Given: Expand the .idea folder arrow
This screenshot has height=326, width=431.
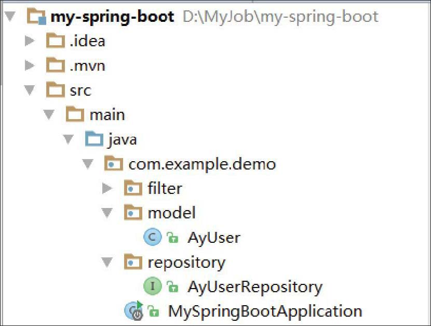Looking at the screenshot, I should [29, 41].
